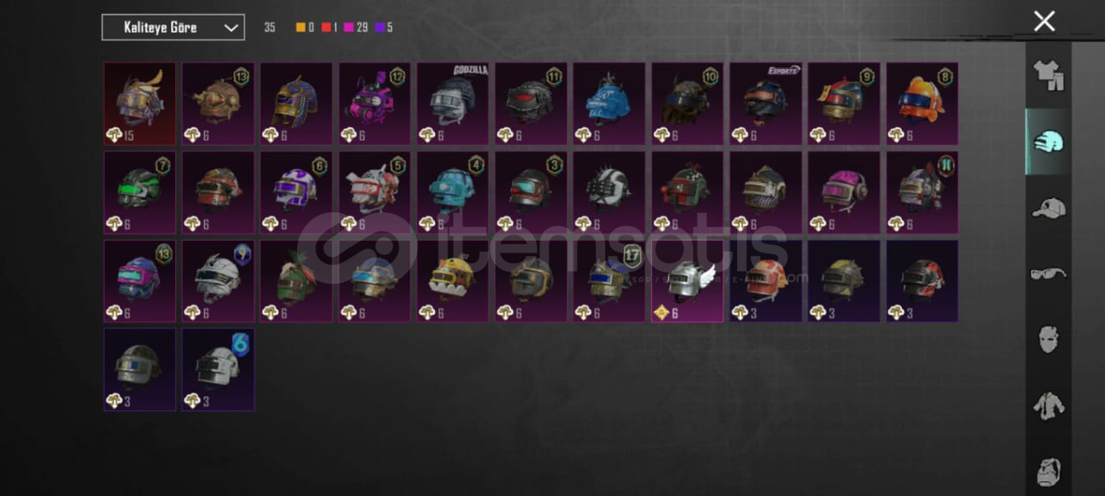The image size is (1105, 496).
Task: Pick the helmet with badge 17
Action: (x=609, y=280)
